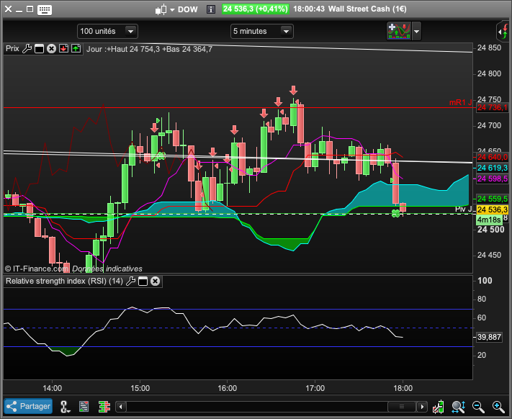
Task: Click the 14:00 time axis label
Action: pos(53,388)
